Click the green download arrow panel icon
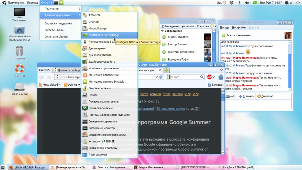The height and width of the screenshot is (170, 302). (x=61, y=2)
